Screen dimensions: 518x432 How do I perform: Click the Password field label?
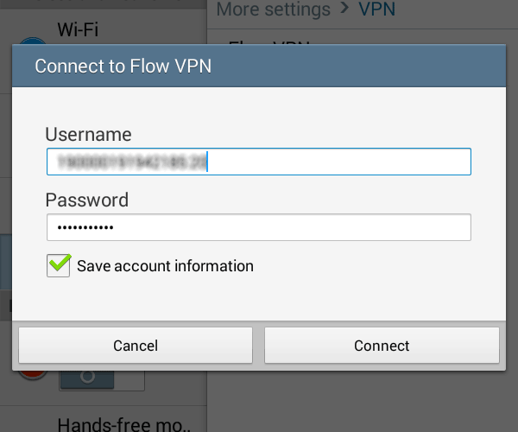tap(87, 200)
